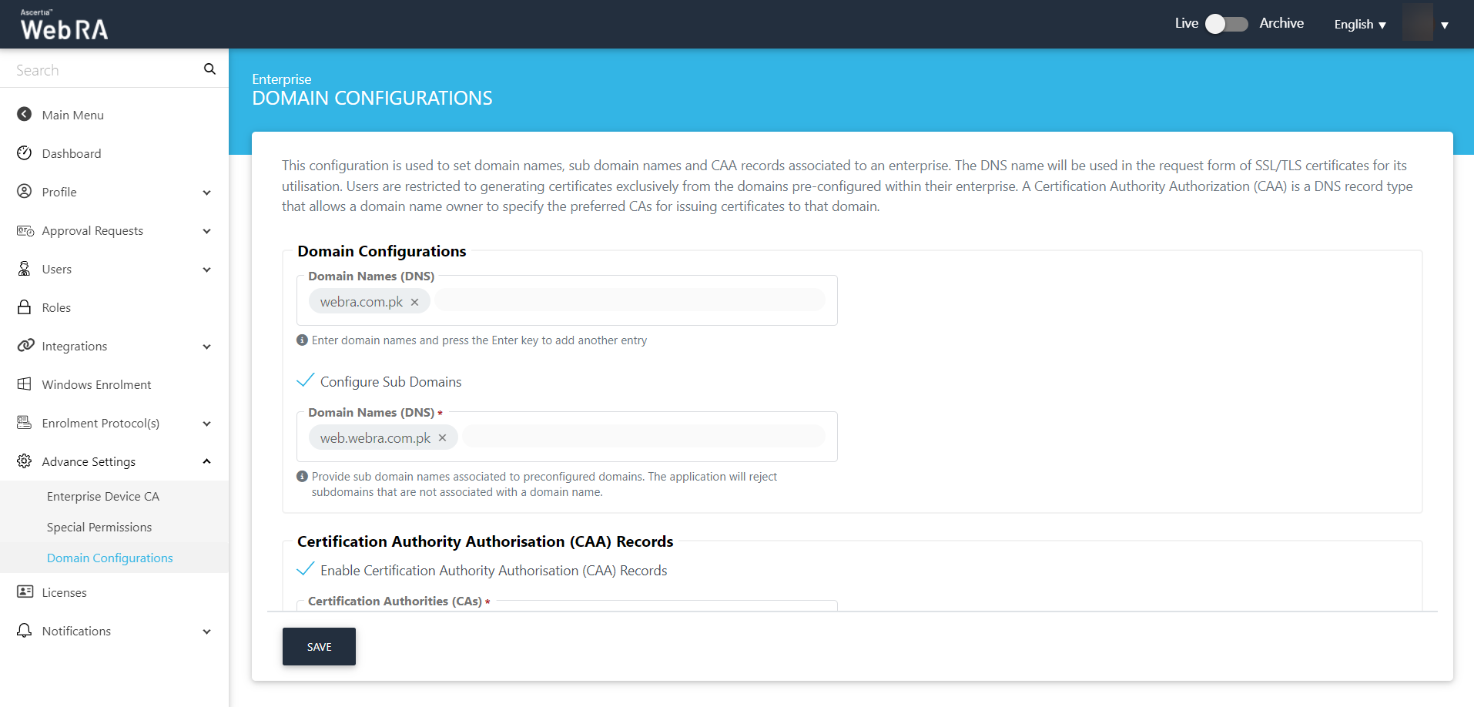Select Enterprise Device CA menu item
The width and height of the screenshot is (1474, 707).
[x=103, y=497]
